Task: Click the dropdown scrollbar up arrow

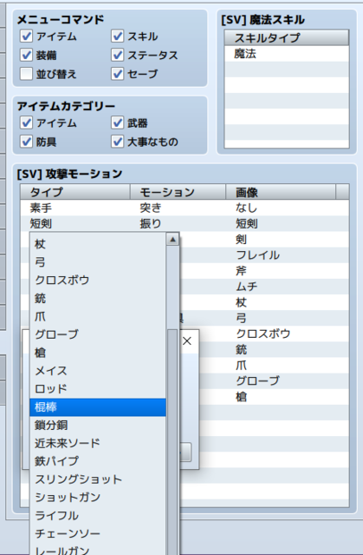Action: tap(172, 240)
